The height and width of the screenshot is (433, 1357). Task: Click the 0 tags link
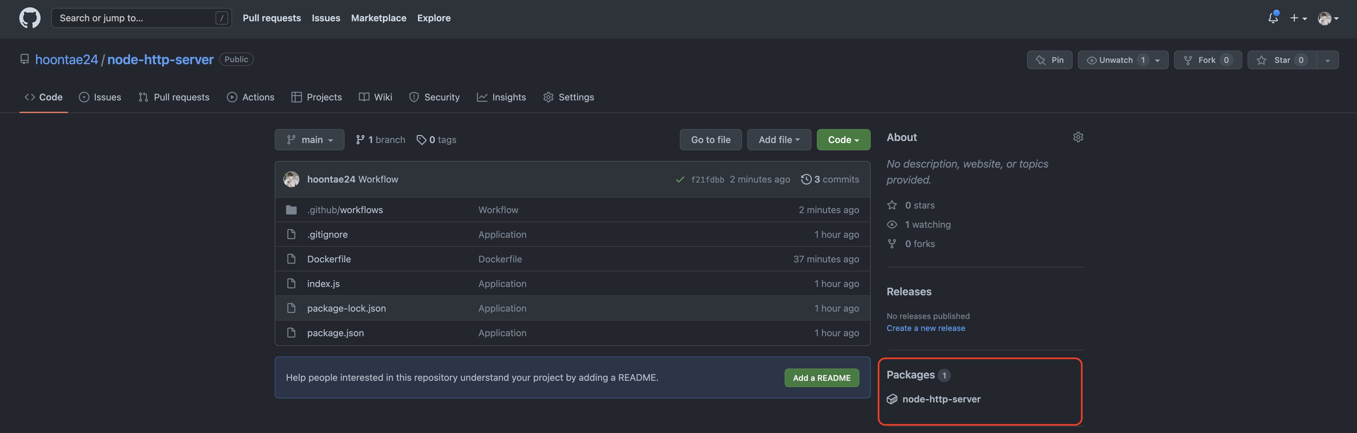point(437,140)
